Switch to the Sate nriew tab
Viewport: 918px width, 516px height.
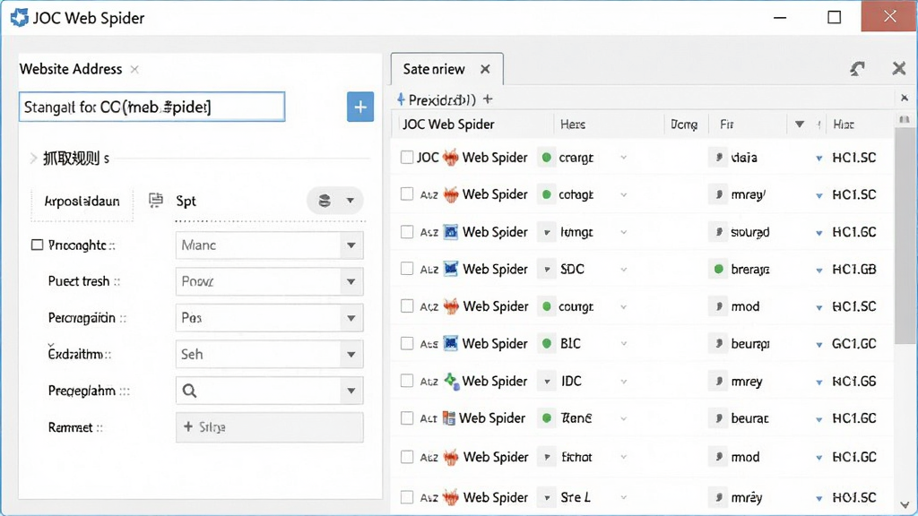[x=446, y=69]
